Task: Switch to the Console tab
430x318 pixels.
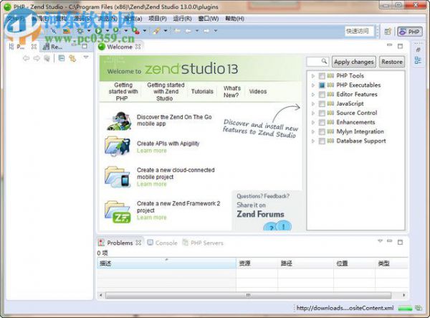Action: point(163,243)
